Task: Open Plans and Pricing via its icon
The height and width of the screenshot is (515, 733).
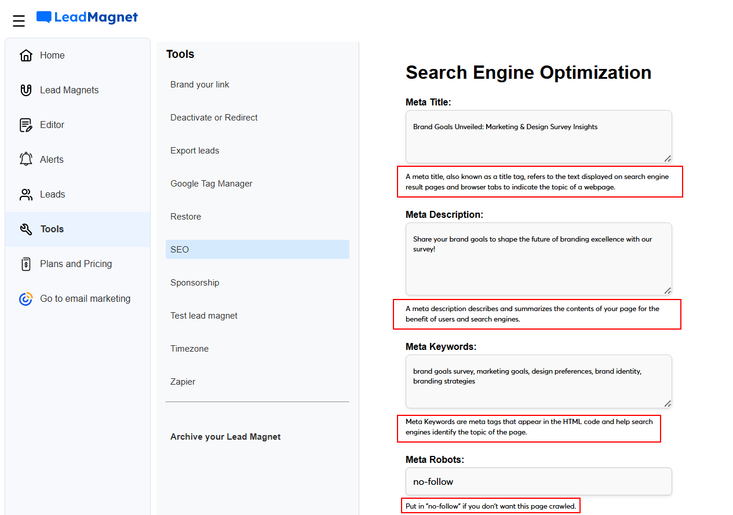Action: click(25, 264)
